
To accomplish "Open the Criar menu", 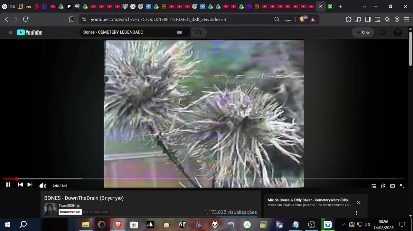I will [x=363, y=32].
